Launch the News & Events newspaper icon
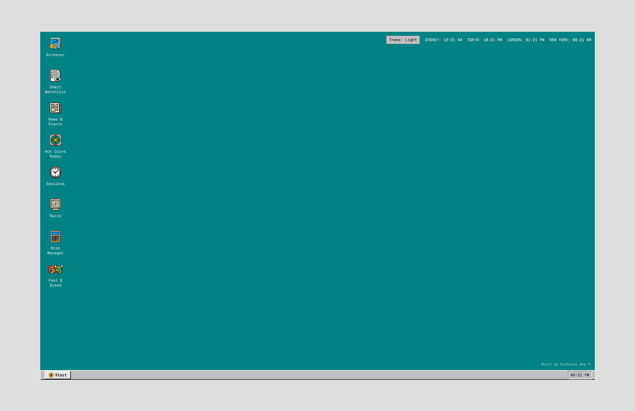The width and height of the screenshot is (635, 411). [55, 108]
